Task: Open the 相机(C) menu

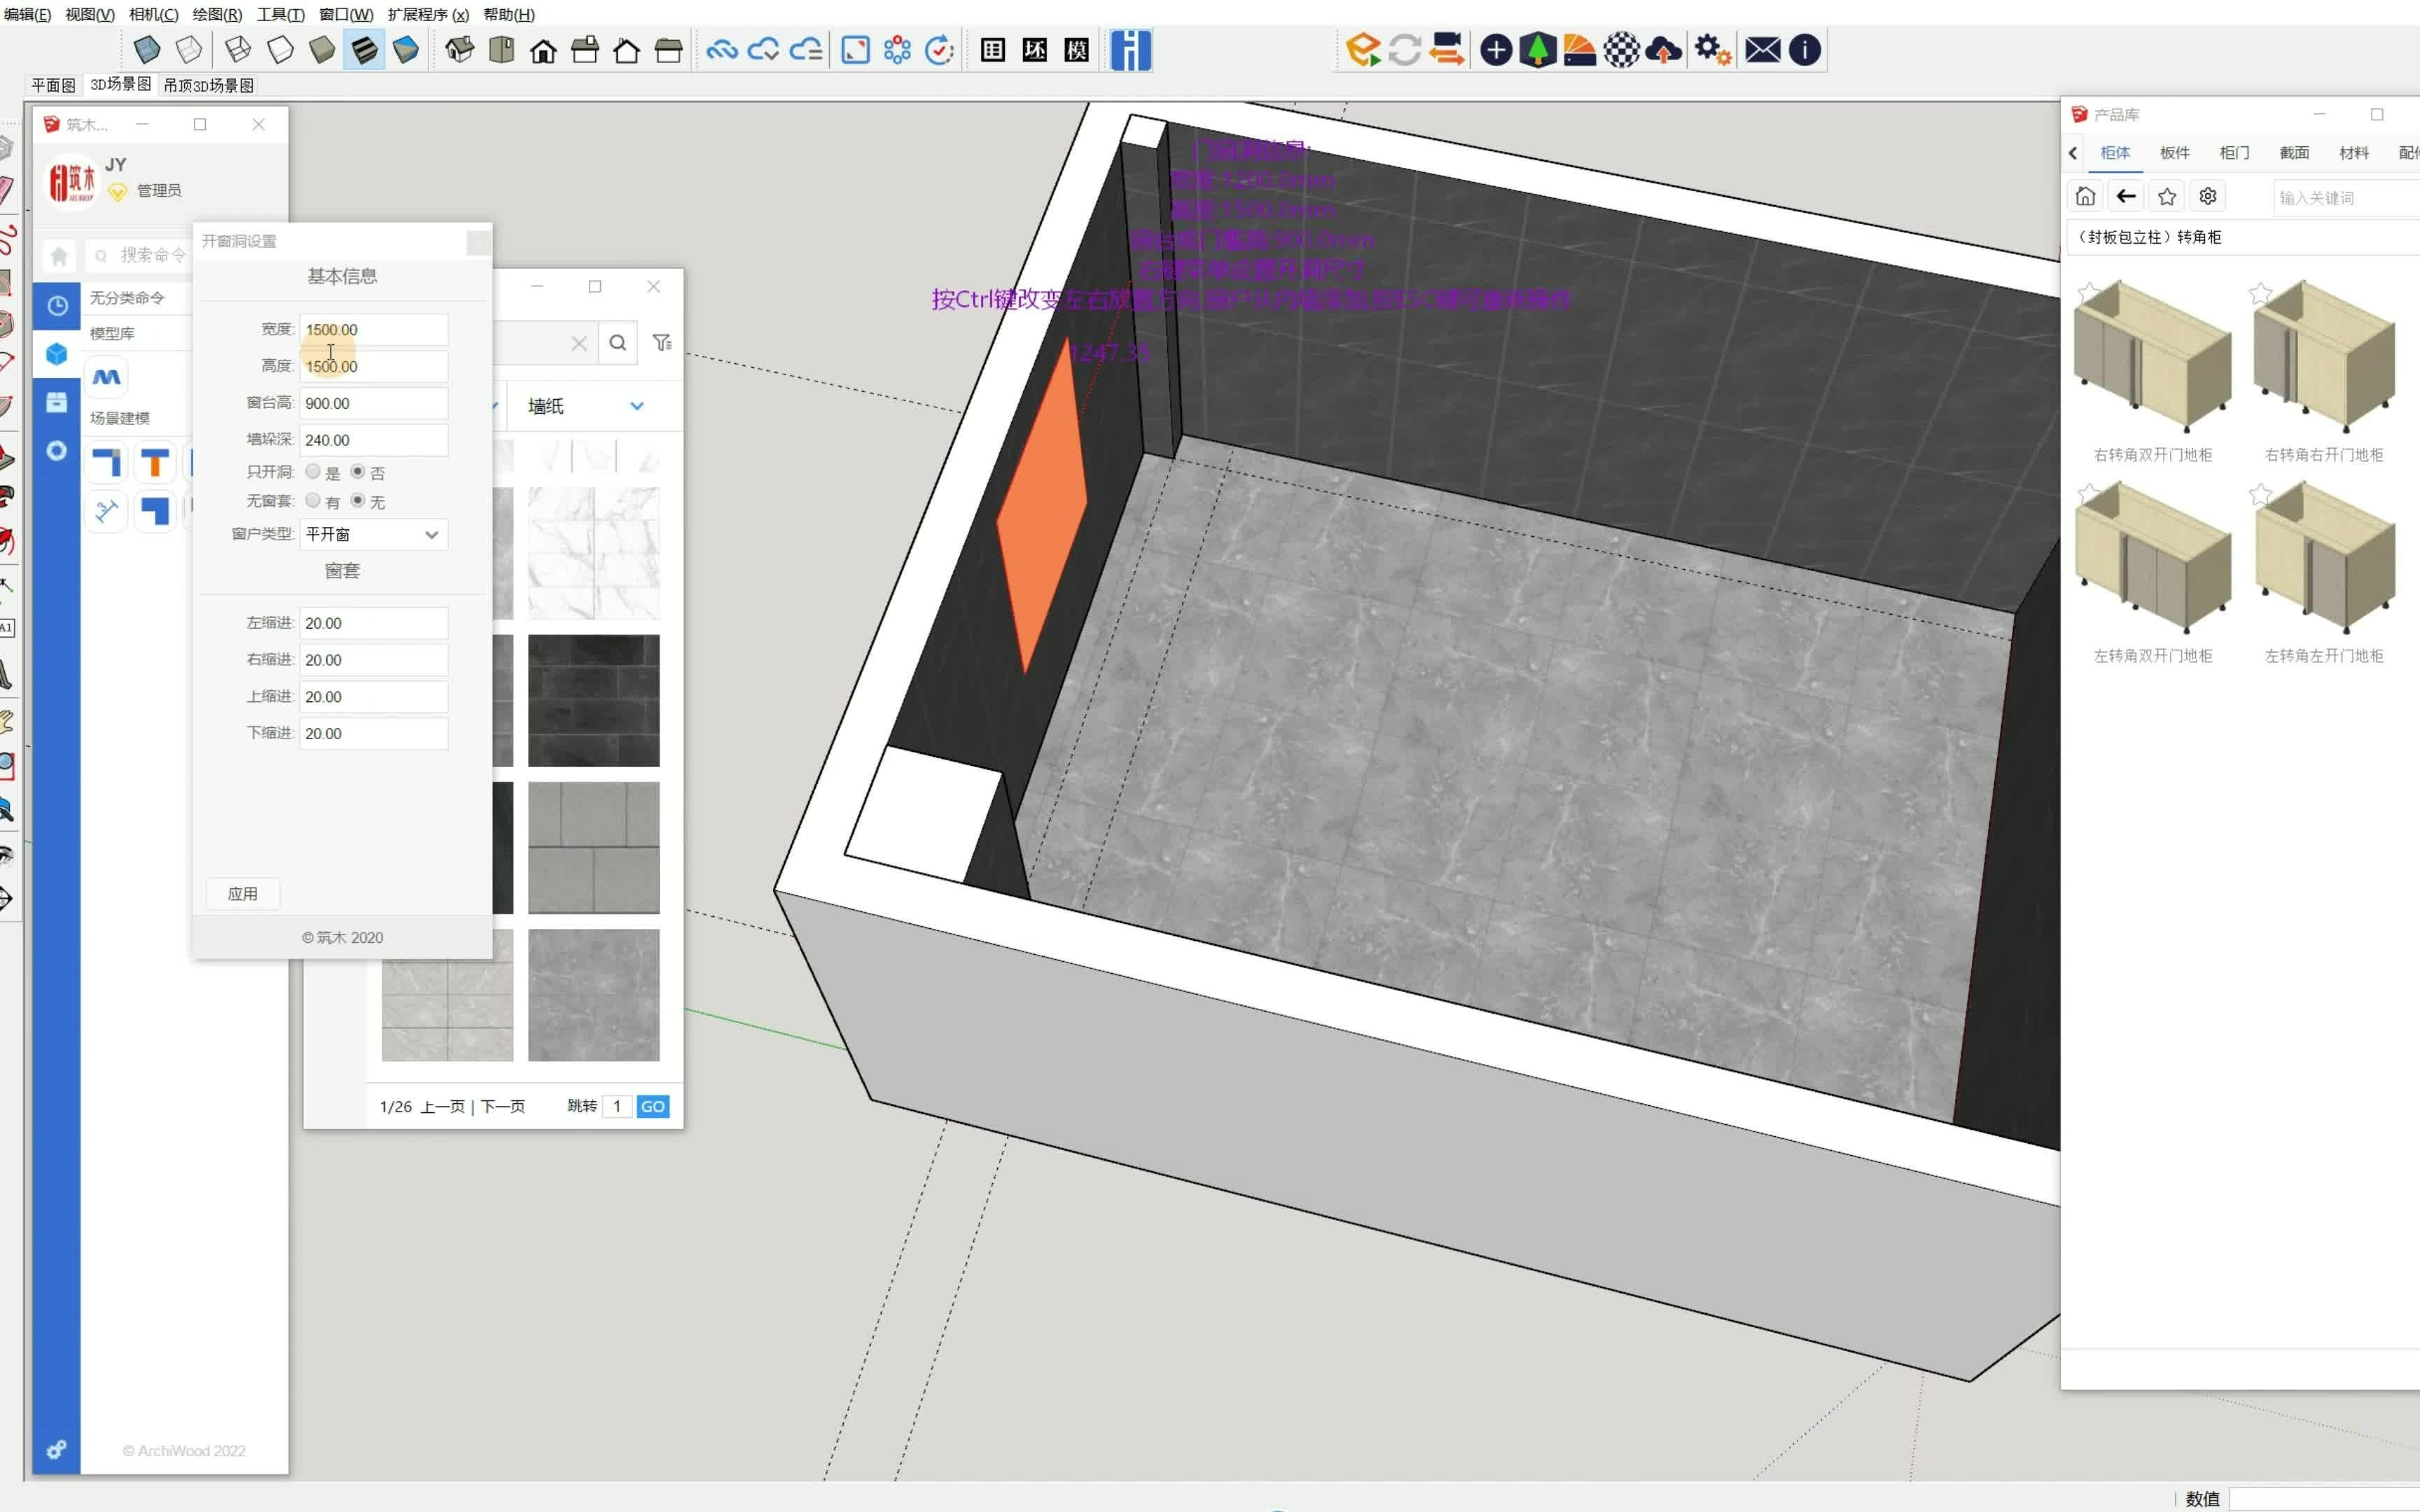Action: pyautogui.click(x=153, y=14)
